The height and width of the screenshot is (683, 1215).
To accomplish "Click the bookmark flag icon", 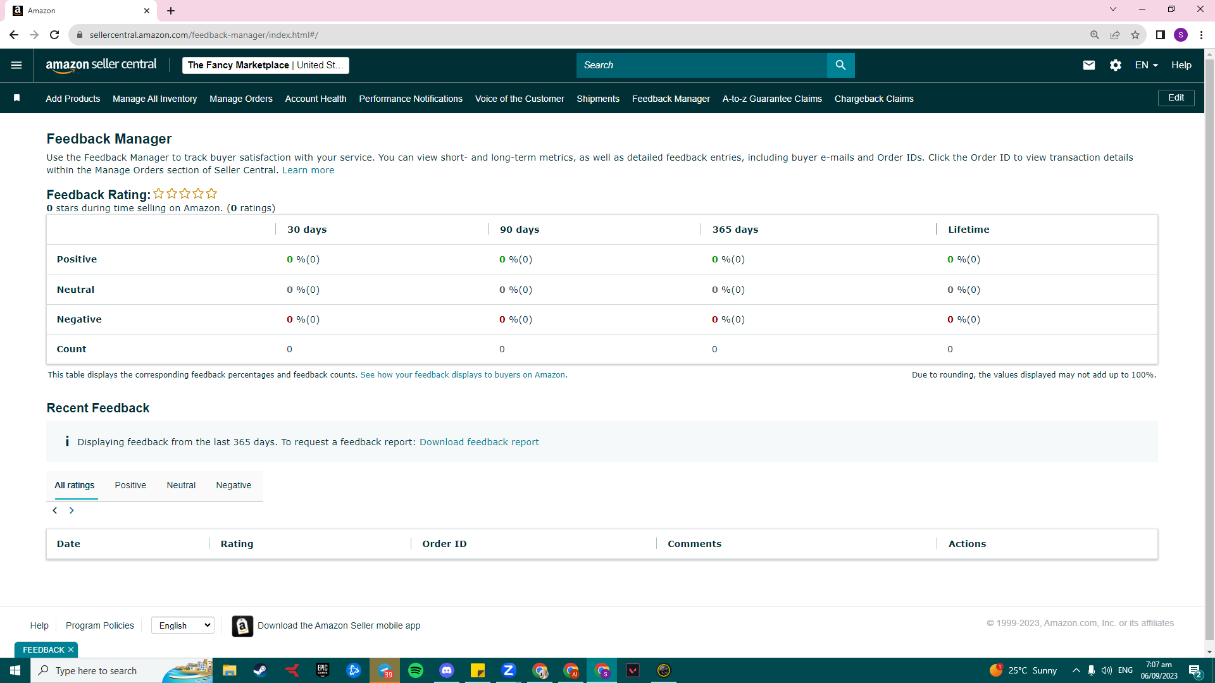I will tap(17, 98).
